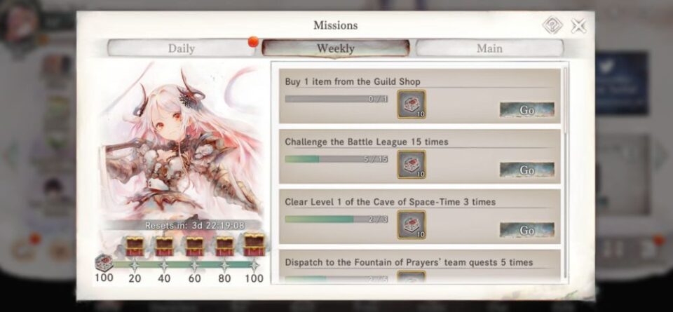Screen dimensions: 673x312
Task: Tap the weekly points token icon
Action: point(104,263)
